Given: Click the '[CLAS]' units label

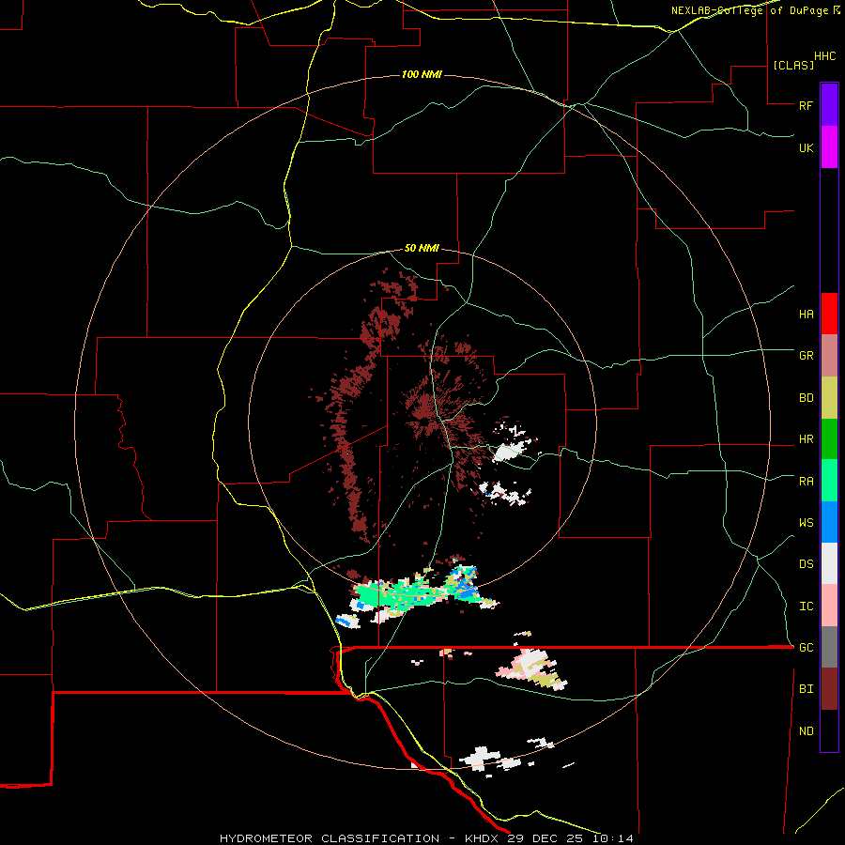Looking at the screenshot, I should 793,65.
